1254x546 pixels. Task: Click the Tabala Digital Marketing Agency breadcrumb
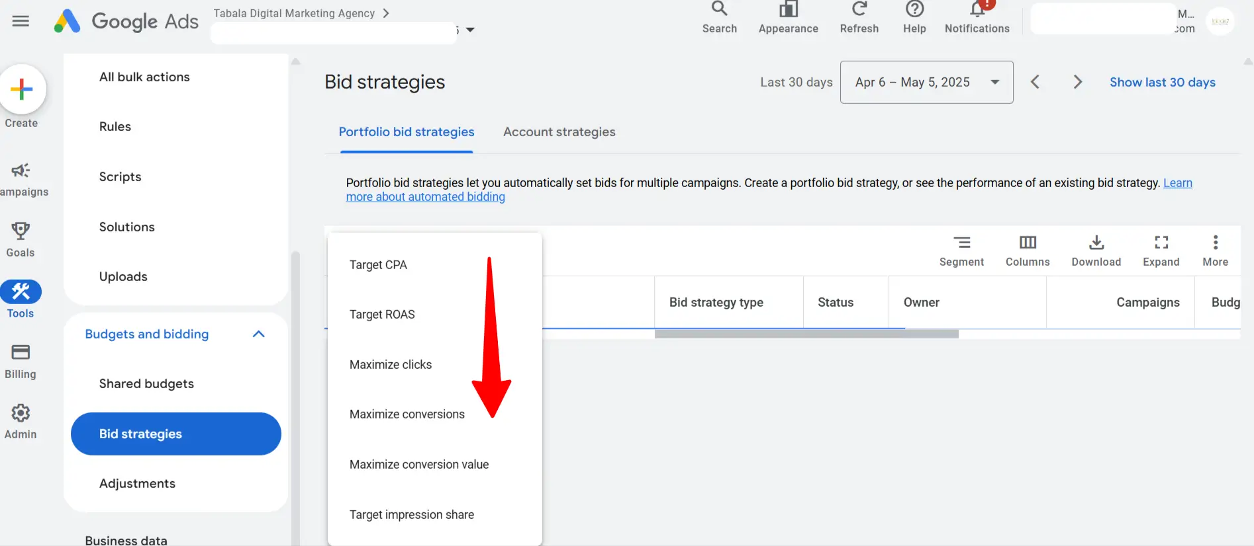click(x=294, y=13)
